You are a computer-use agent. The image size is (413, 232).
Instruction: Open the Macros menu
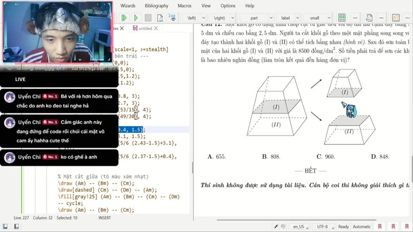pyautogui.click(x=184, y=6)
